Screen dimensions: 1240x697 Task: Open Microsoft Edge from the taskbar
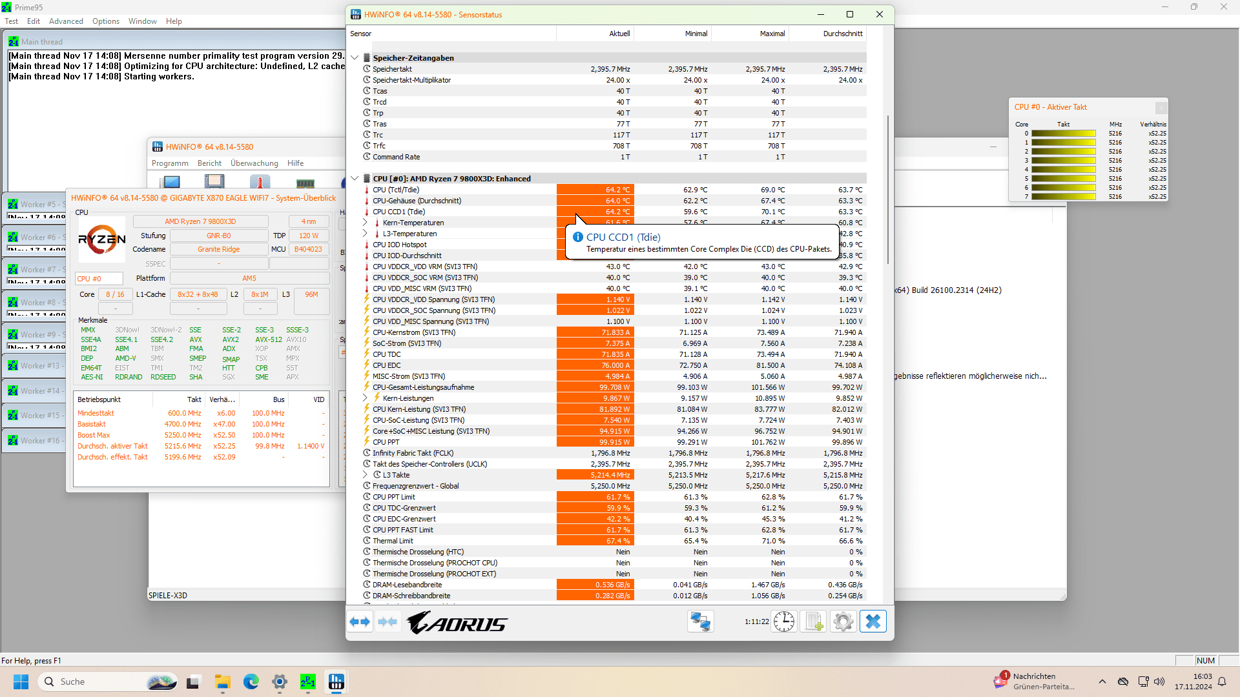click(x=251, y=682)
